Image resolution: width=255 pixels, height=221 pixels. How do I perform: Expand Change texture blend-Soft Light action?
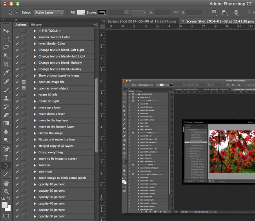(35, 50)
